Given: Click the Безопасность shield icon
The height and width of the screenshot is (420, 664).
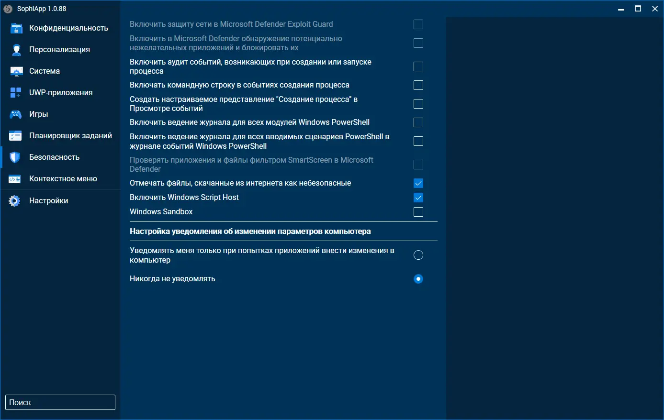Looking at the screenshot, I should 15,157.
